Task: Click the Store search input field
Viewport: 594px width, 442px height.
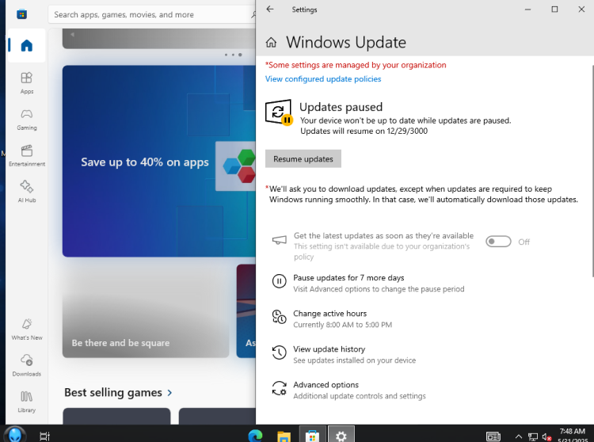Action: [x=151, y=14]
